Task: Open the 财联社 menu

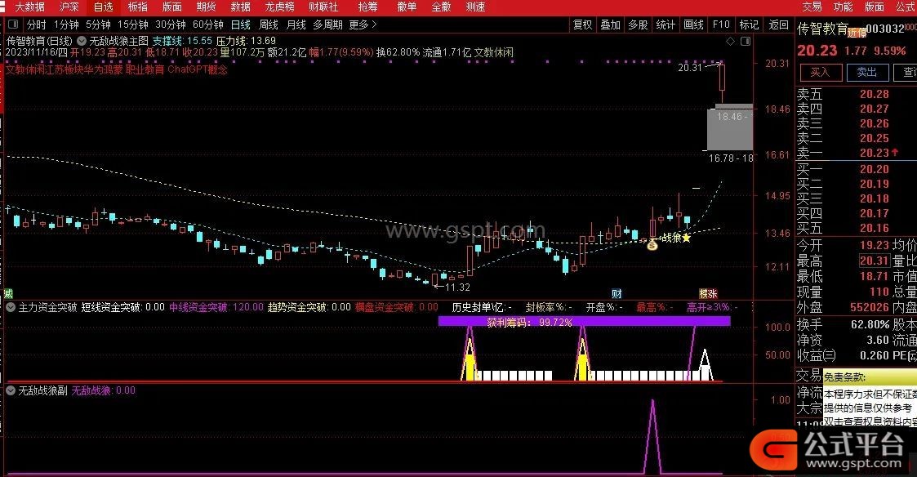Action: coord(323,7)
